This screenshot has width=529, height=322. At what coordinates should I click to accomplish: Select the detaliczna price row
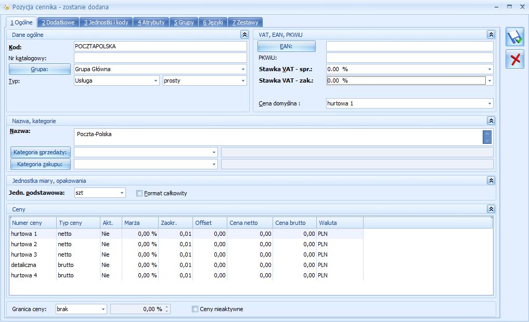point(186,265)
